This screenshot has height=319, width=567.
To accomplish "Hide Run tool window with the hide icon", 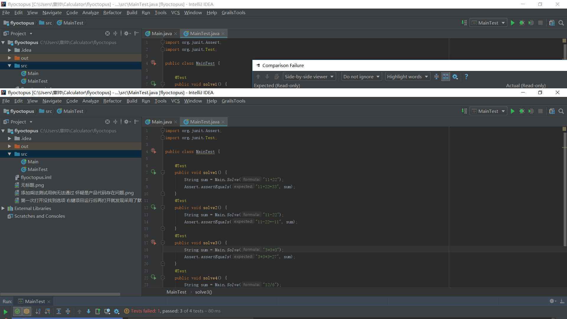I will click(562, 301).
